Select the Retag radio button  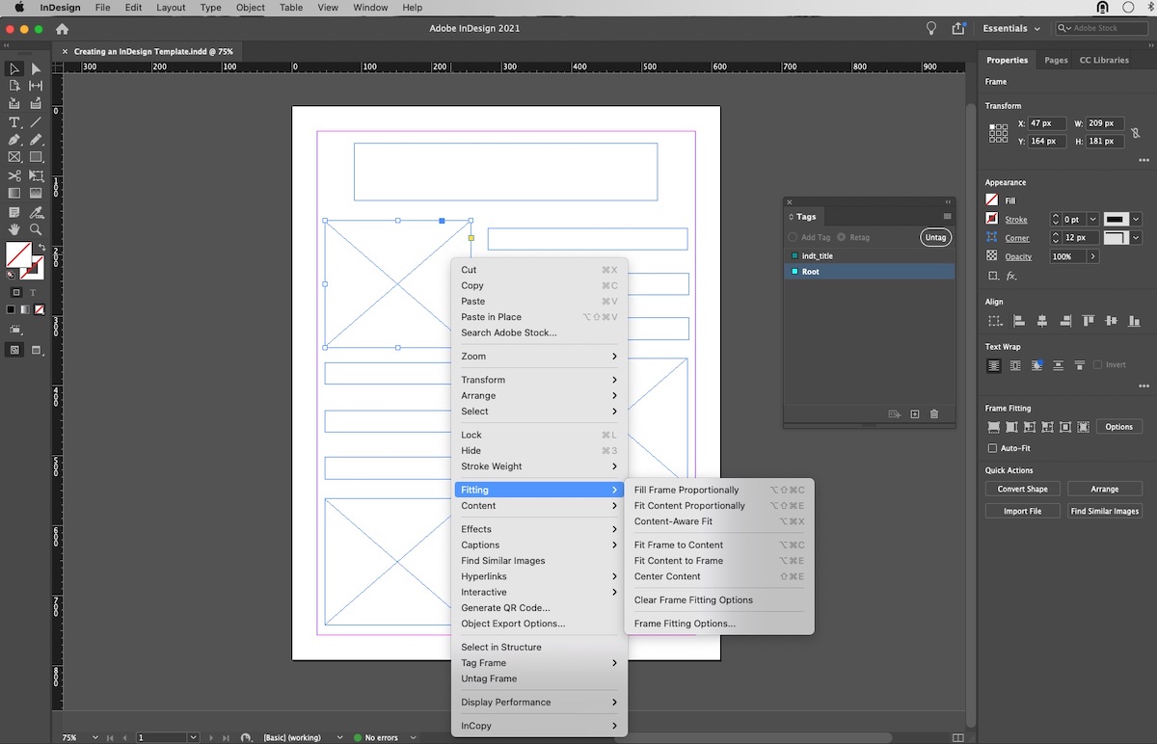coord(842,237)
